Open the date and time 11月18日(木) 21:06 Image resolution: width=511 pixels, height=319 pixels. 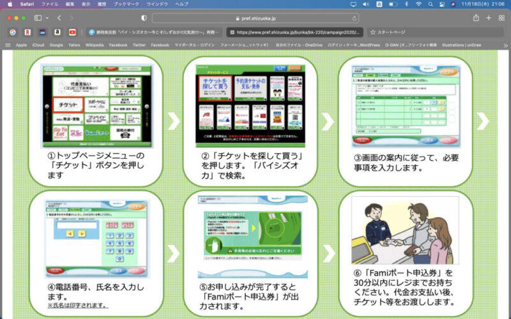pos(483,4)
